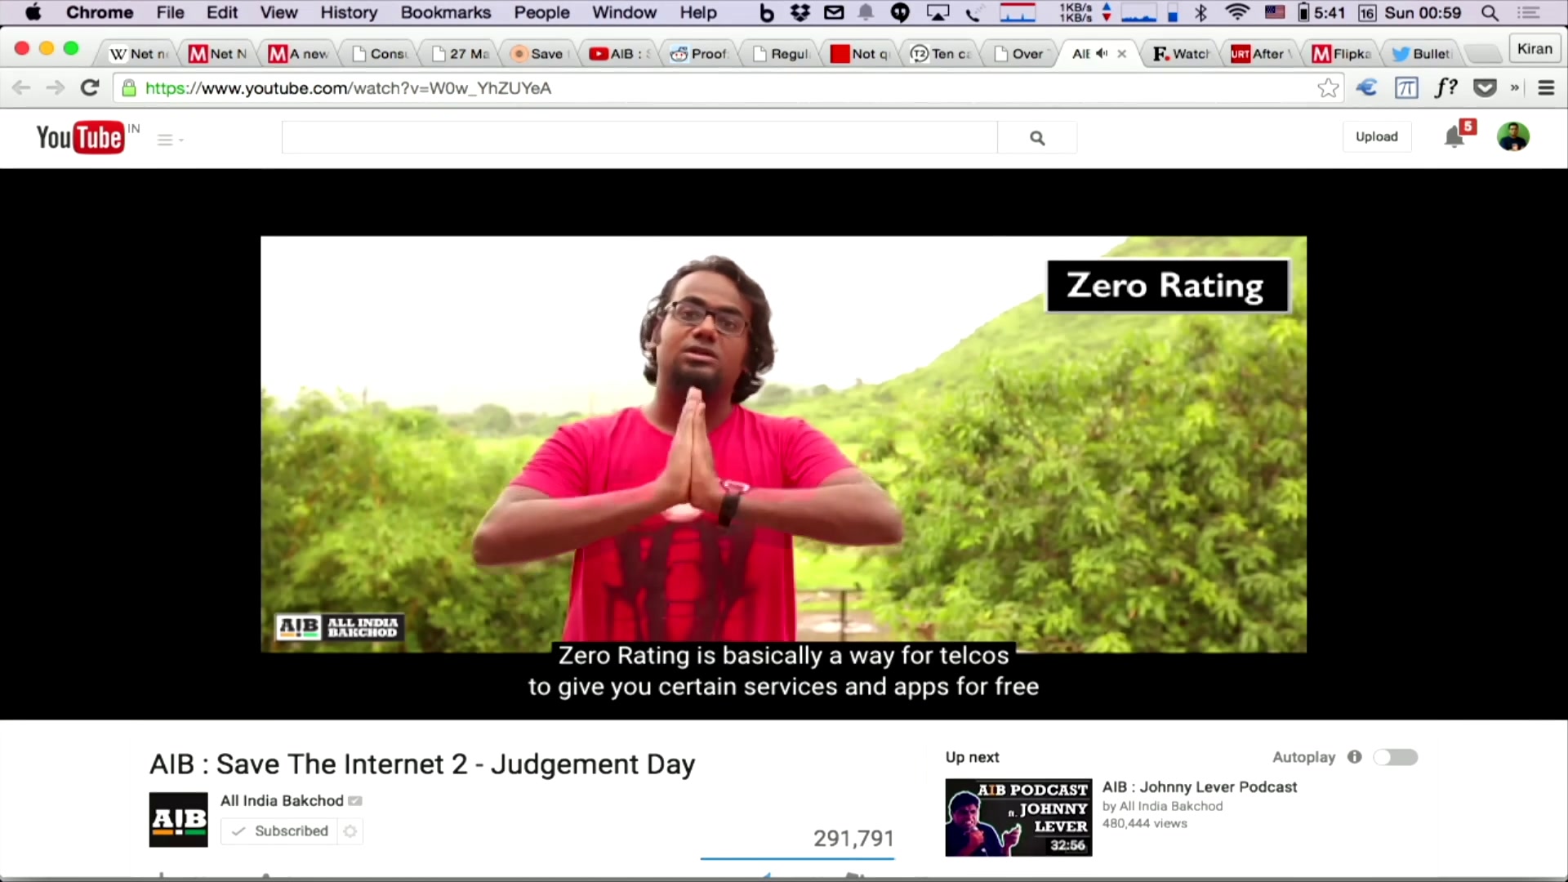
Task: Open the Apple menu
Action: (33, 12)
